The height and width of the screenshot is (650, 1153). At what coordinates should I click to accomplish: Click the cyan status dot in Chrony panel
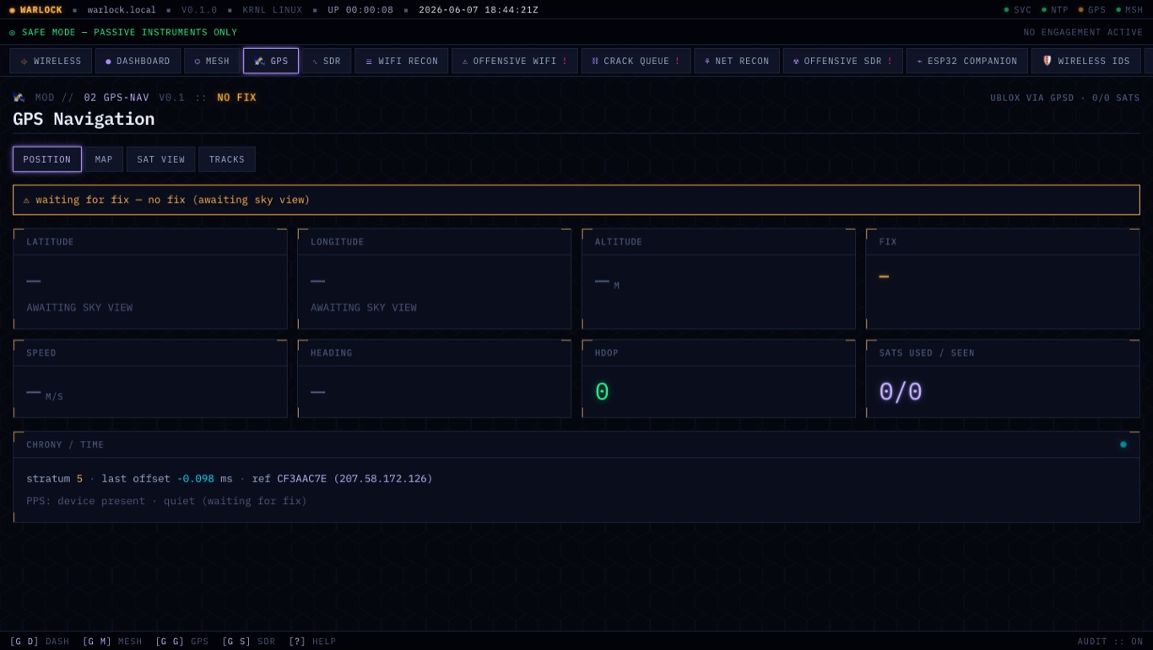pos(1123,444)
